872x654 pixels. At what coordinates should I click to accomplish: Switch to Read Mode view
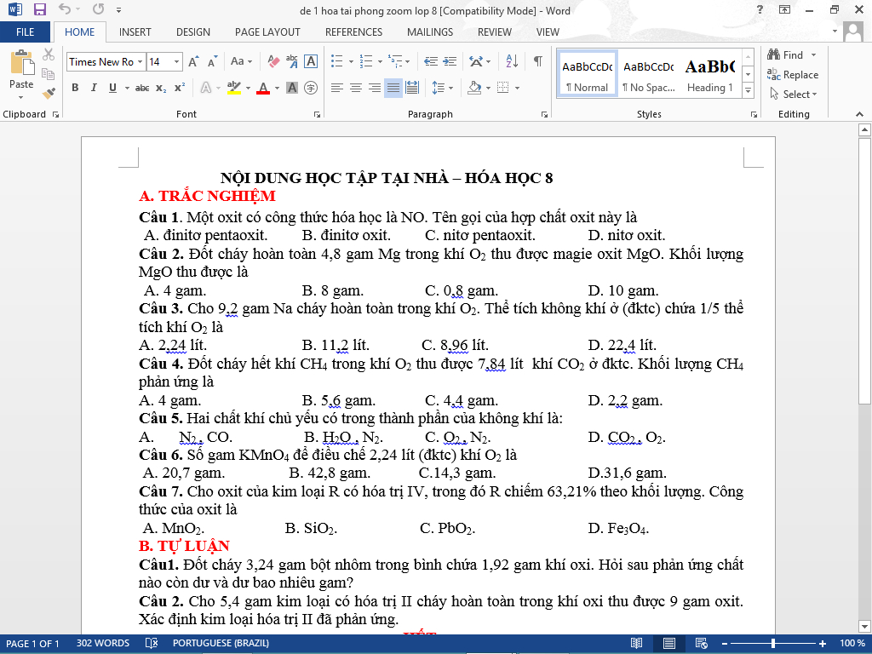637,644
